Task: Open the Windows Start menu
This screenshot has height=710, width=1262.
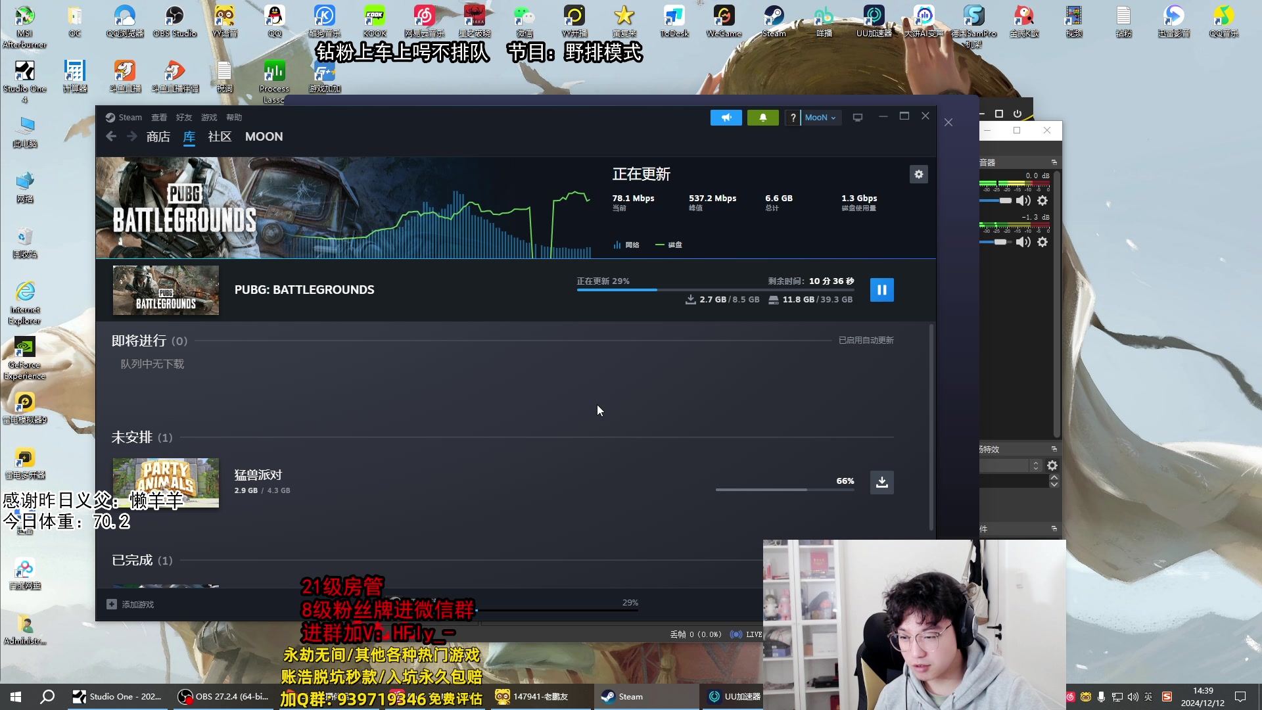Action: [x=16, y=697]
